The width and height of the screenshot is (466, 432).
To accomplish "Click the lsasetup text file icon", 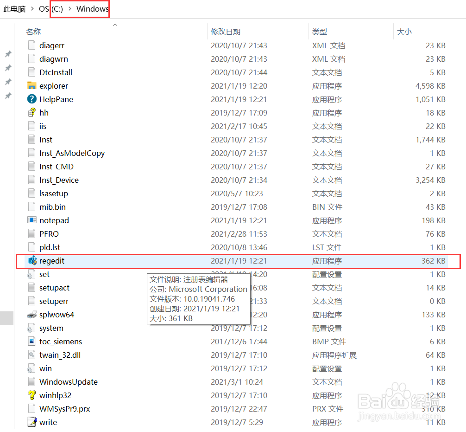I will (32, 193).
